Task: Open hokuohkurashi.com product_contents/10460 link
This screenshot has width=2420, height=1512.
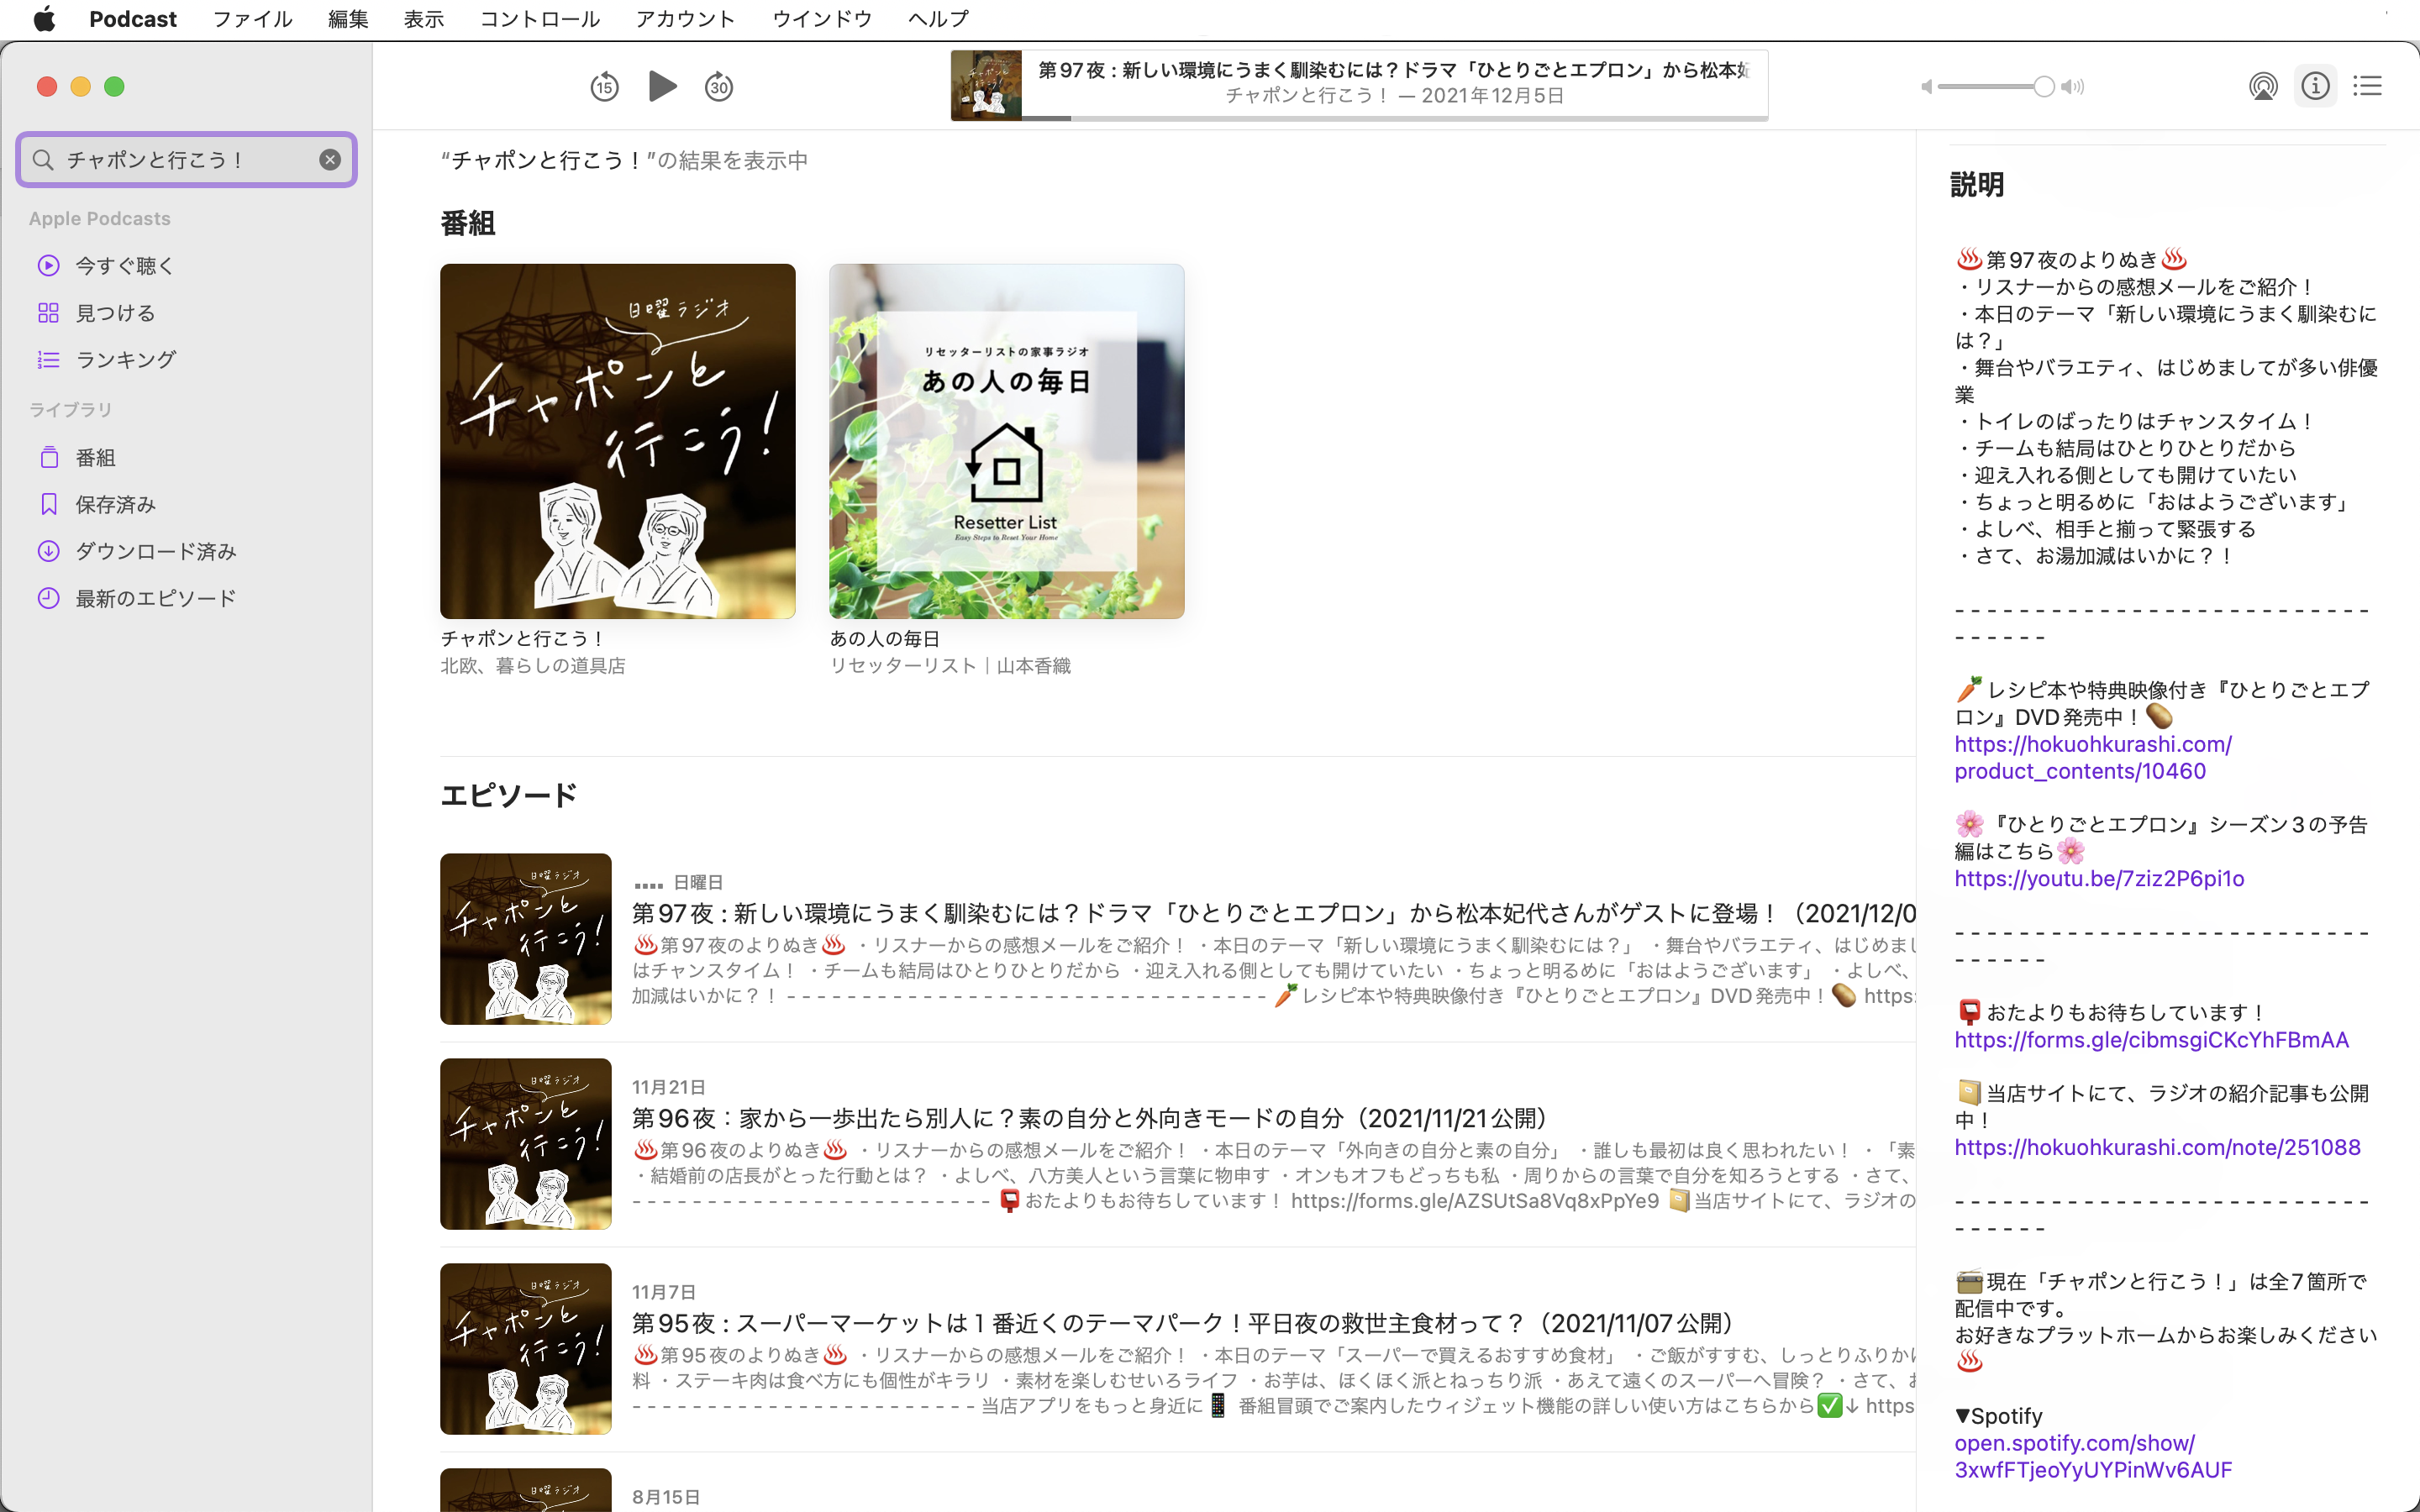Action: [2093, 758]
